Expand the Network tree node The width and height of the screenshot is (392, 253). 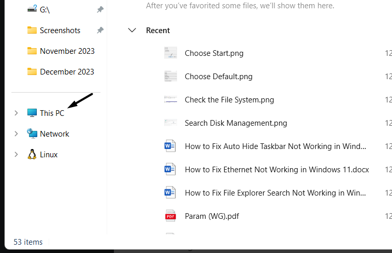16,133
